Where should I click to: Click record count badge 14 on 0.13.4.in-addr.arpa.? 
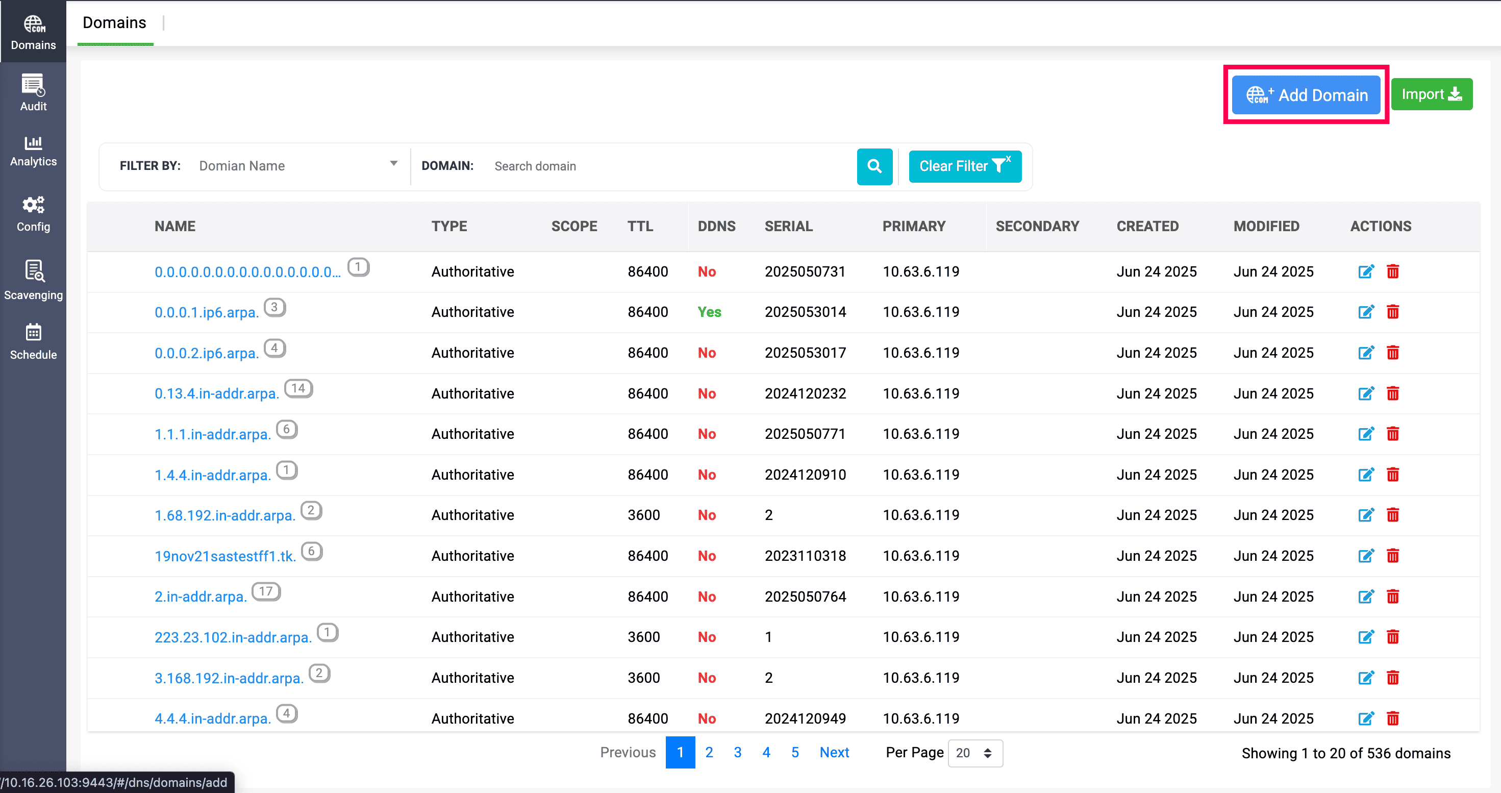tap(298, 388)
